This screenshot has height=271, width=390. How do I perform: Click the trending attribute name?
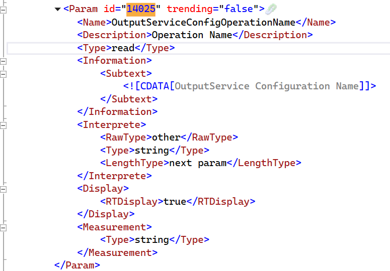pyautogui.click(x=190, y=9)
